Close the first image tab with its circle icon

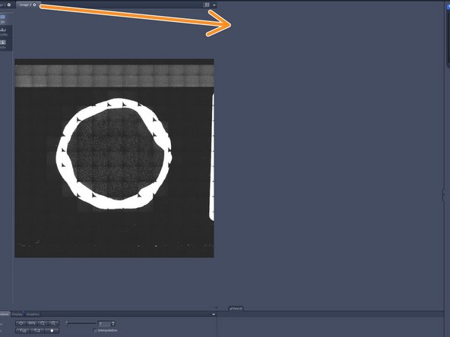[x=9, y=5]
